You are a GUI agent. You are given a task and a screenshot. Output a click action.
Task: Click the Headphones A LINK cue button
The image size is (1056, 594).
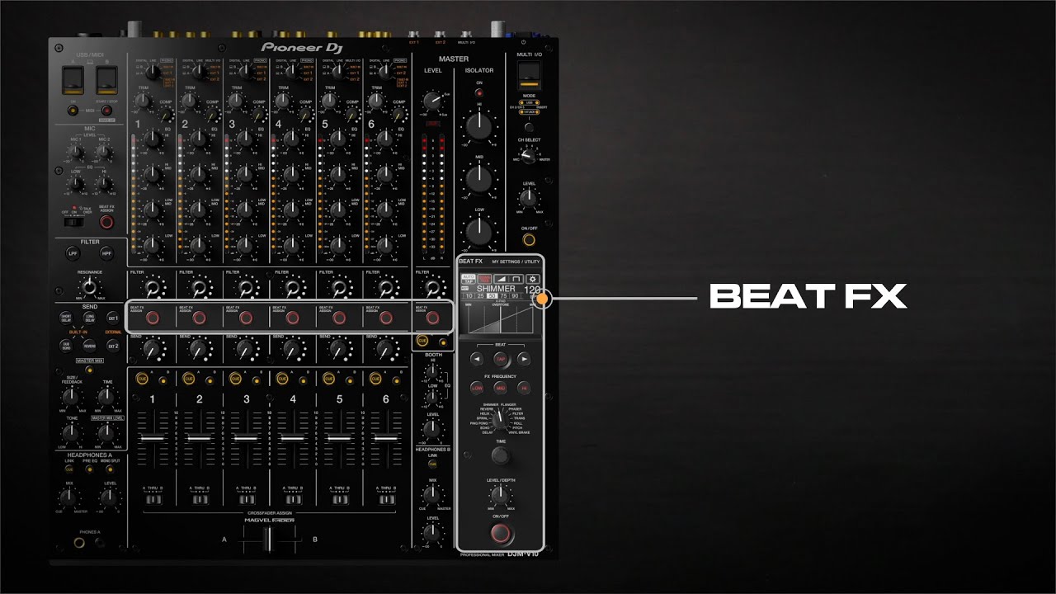coord(69,469)
